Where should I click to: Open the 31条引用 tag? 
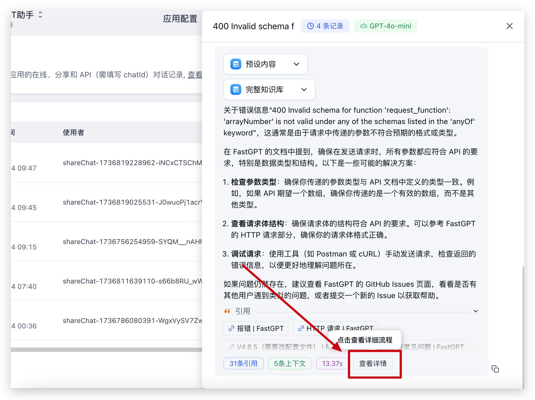coord(243,364)
